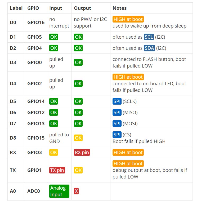The height and width of the screenshot is (201, 201).
Task: Click the Notes column header
Action: (x=120, y=8)
